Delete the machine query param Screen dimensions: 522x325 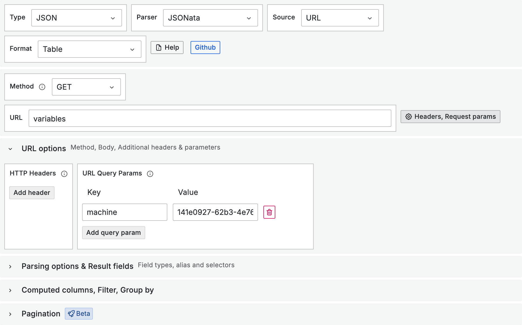[269, 212]
